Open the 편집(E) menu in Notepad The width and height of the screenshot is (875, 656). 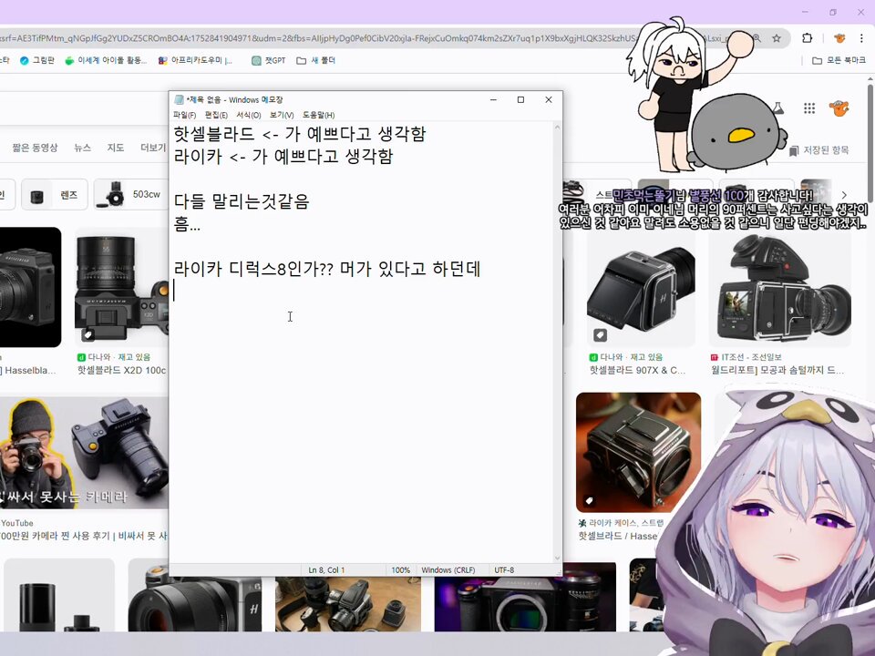(216, 115)
